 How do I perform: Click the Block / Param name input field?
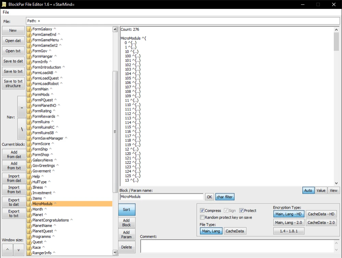[x=161, y=197]
